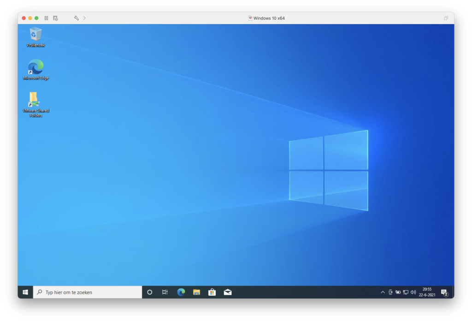Open the snapshots icon in VMware toolbar
This screenshot has width=472, height=322.
(55, 18)
